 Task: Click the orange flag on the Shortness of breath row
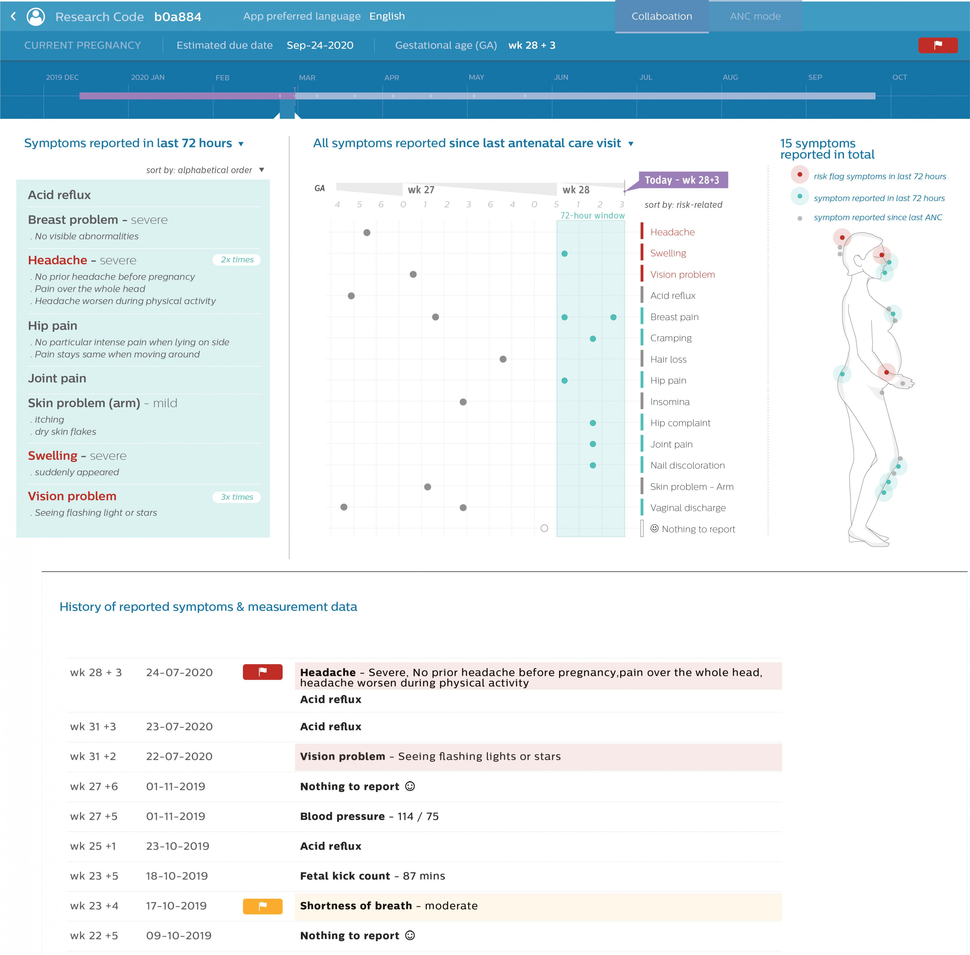(x=262, y=906)
